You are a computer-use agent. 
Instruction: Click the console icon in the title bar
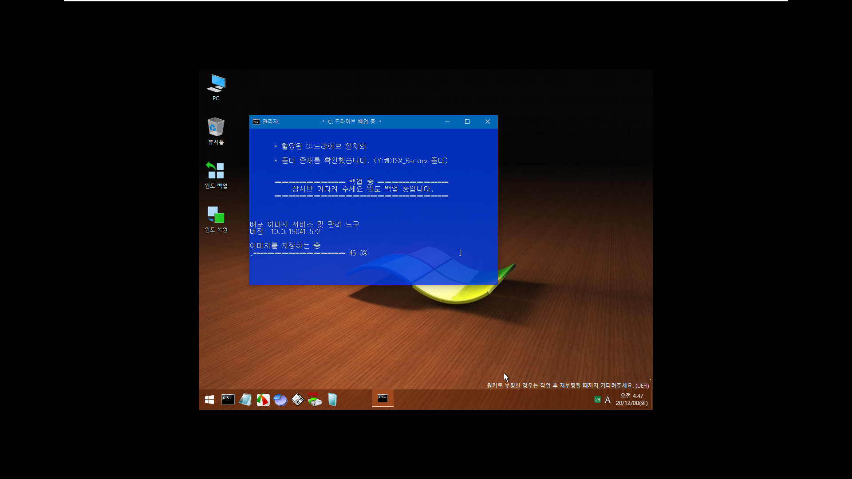(256, 122)
